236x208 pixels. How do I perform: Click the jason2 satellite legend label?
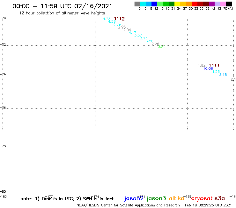(134, 198)
